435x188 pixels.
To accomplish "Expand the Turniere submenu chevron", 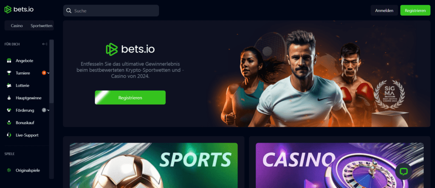I will click(x=48, y=73).
